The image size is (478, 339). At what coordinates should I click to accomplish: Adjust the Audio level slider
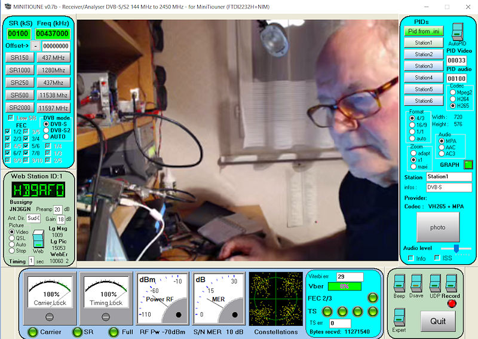pos(455,248)
